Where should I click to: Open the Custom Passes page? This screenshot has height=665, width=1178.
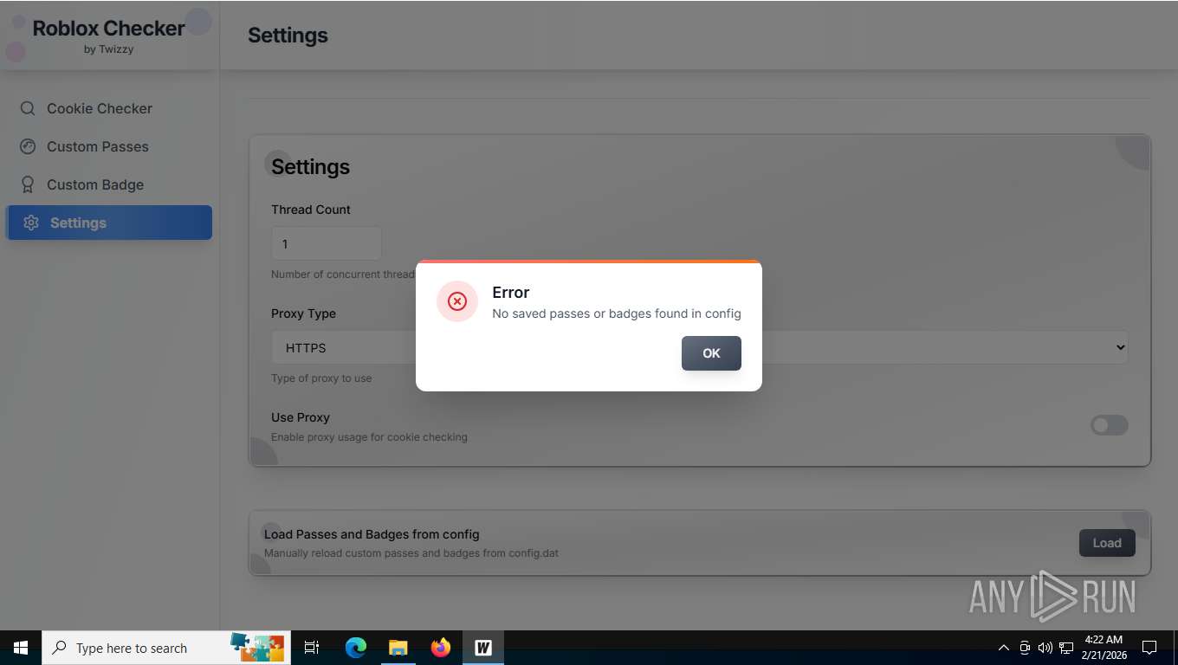point(109,146)
